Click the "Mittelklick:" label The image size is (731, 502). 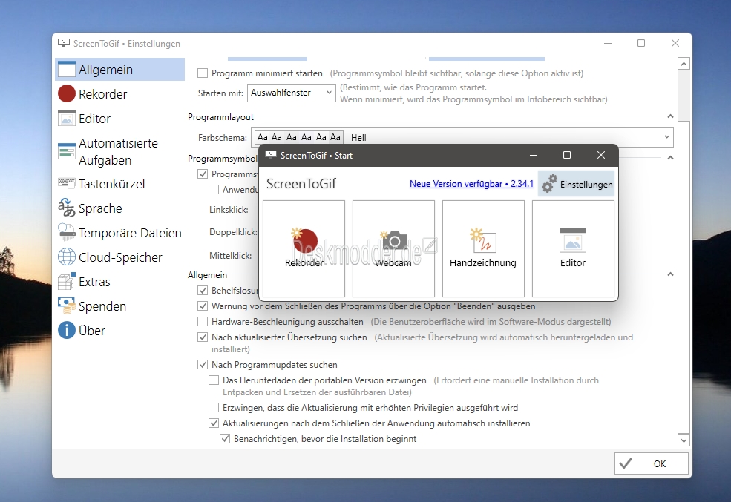tap(230, 255)
